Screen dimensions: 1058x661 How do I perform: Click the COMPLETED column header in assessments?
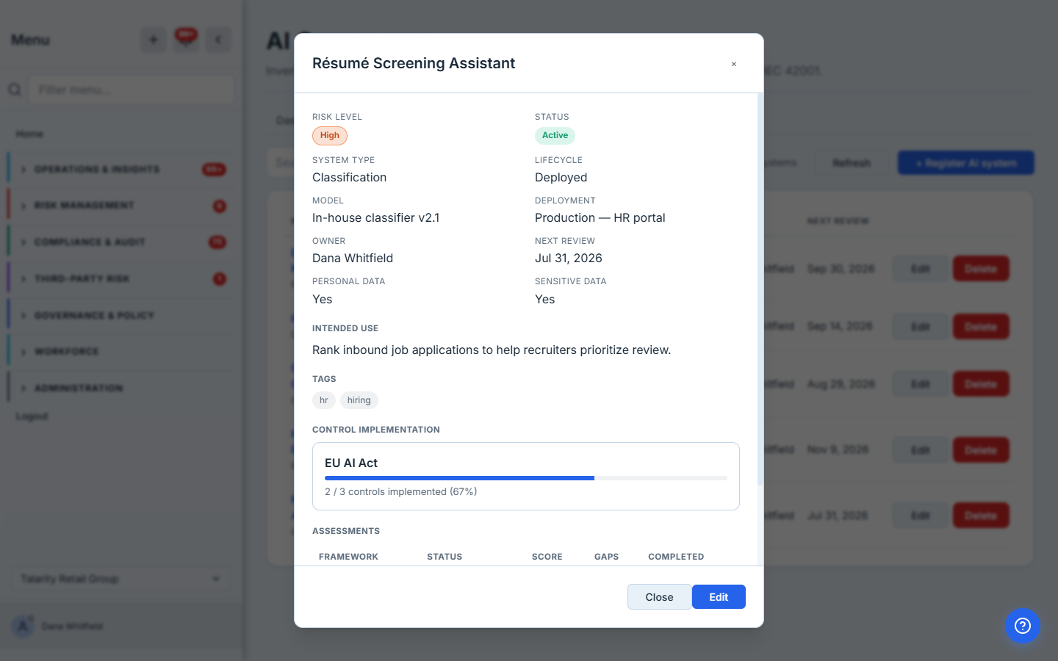pos(676,557)
